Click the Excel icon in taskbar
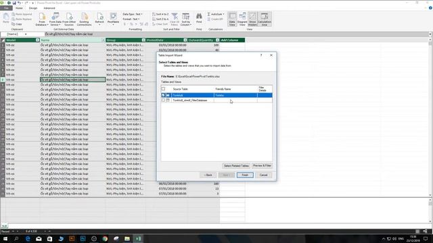The image size is (433, 243). pos(138,238)
